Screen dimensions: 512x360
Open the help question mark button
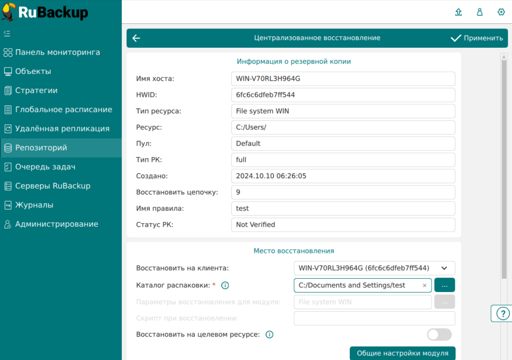coord(502,314)
